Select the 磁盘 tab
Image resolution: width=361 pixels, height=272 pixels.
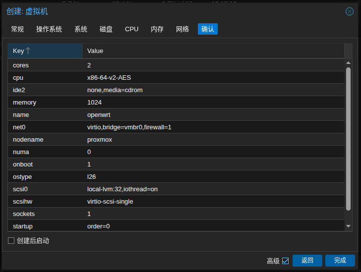click(x=106, y=29)
